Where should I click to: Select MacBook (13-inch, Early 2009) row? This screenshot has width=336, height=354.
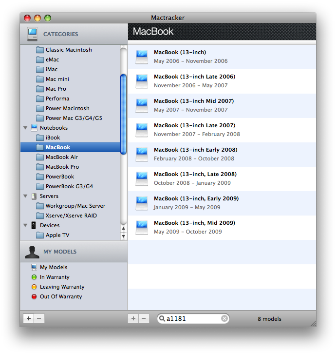click(x=222, y=203)
